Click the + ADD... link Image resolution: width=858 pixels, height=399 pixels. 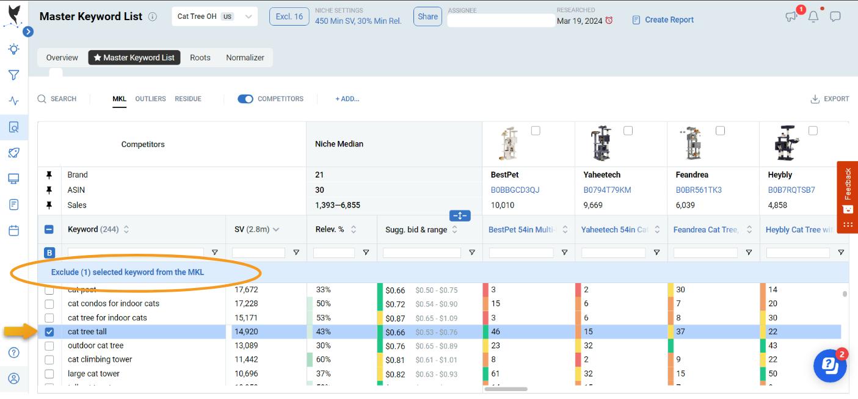tap(347, 99)
